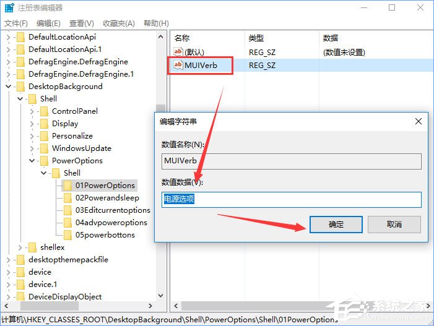The height and width of the screenshot is (326, 434).
Task: Expand the ControlPanel key
Action: (32, 111)
